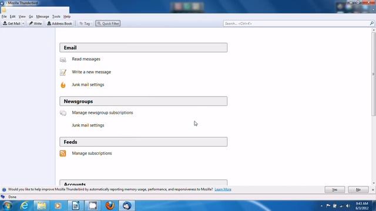This screenshot has height=211, width=376.
Task: Open Junk mail settings under Email
Action: coord(88,84)
